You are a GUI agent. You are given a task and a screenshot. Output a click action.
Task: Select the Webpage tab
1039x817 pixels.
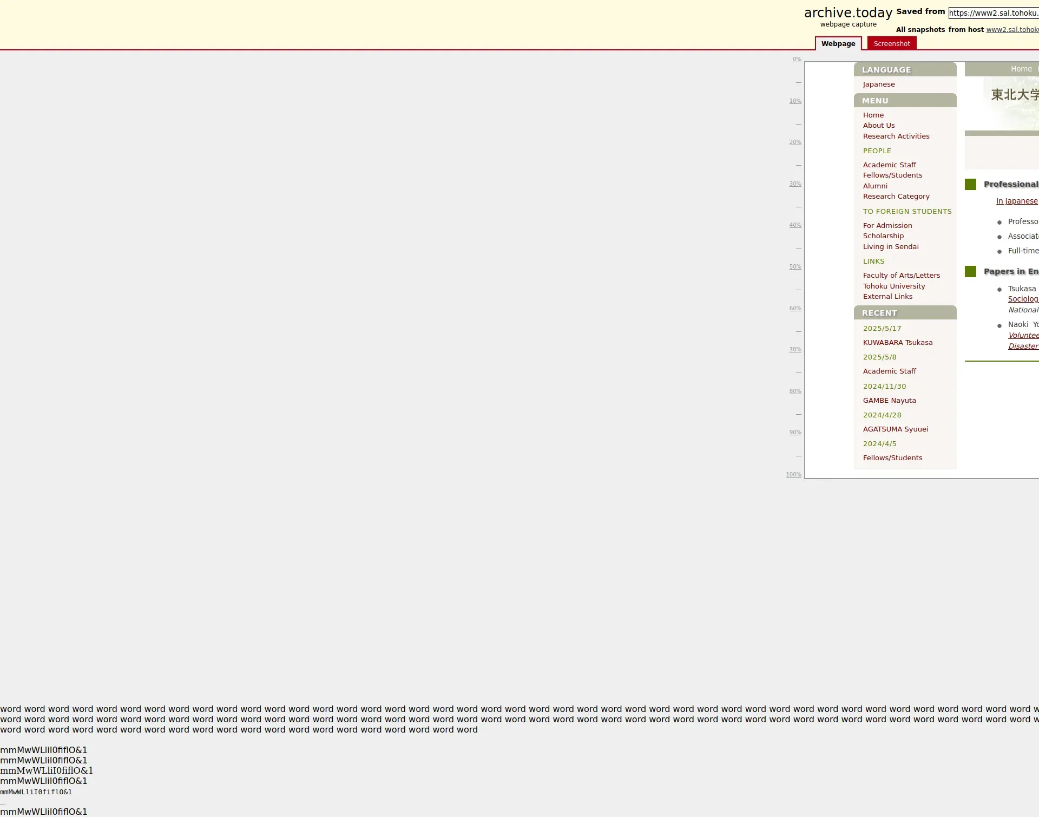pos(838,44)
